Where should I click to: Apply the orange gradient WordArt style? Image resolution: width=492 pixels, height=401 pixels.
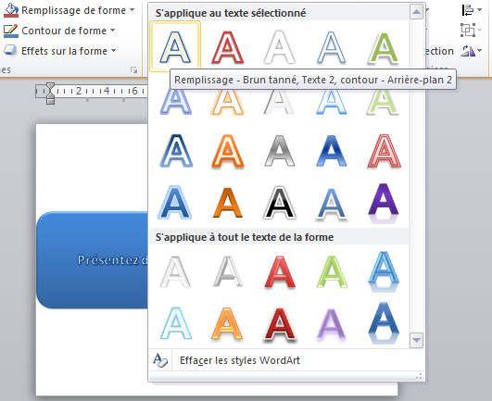[x=228, y=203]
